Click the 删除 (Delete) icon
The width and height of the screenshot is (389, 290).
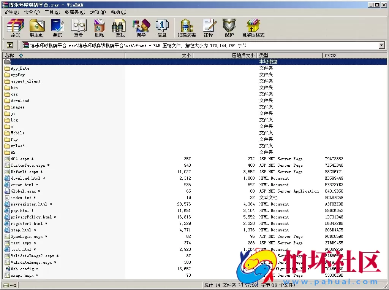point(99,28)
